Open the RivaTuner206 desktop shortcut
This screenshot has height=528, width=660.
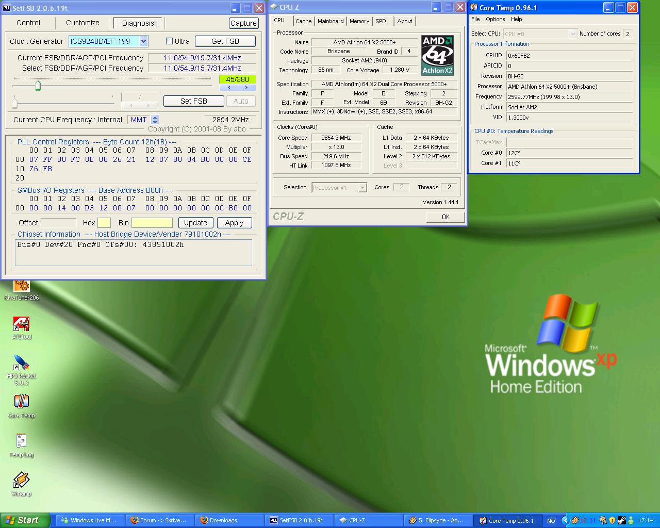coord(21,289)
